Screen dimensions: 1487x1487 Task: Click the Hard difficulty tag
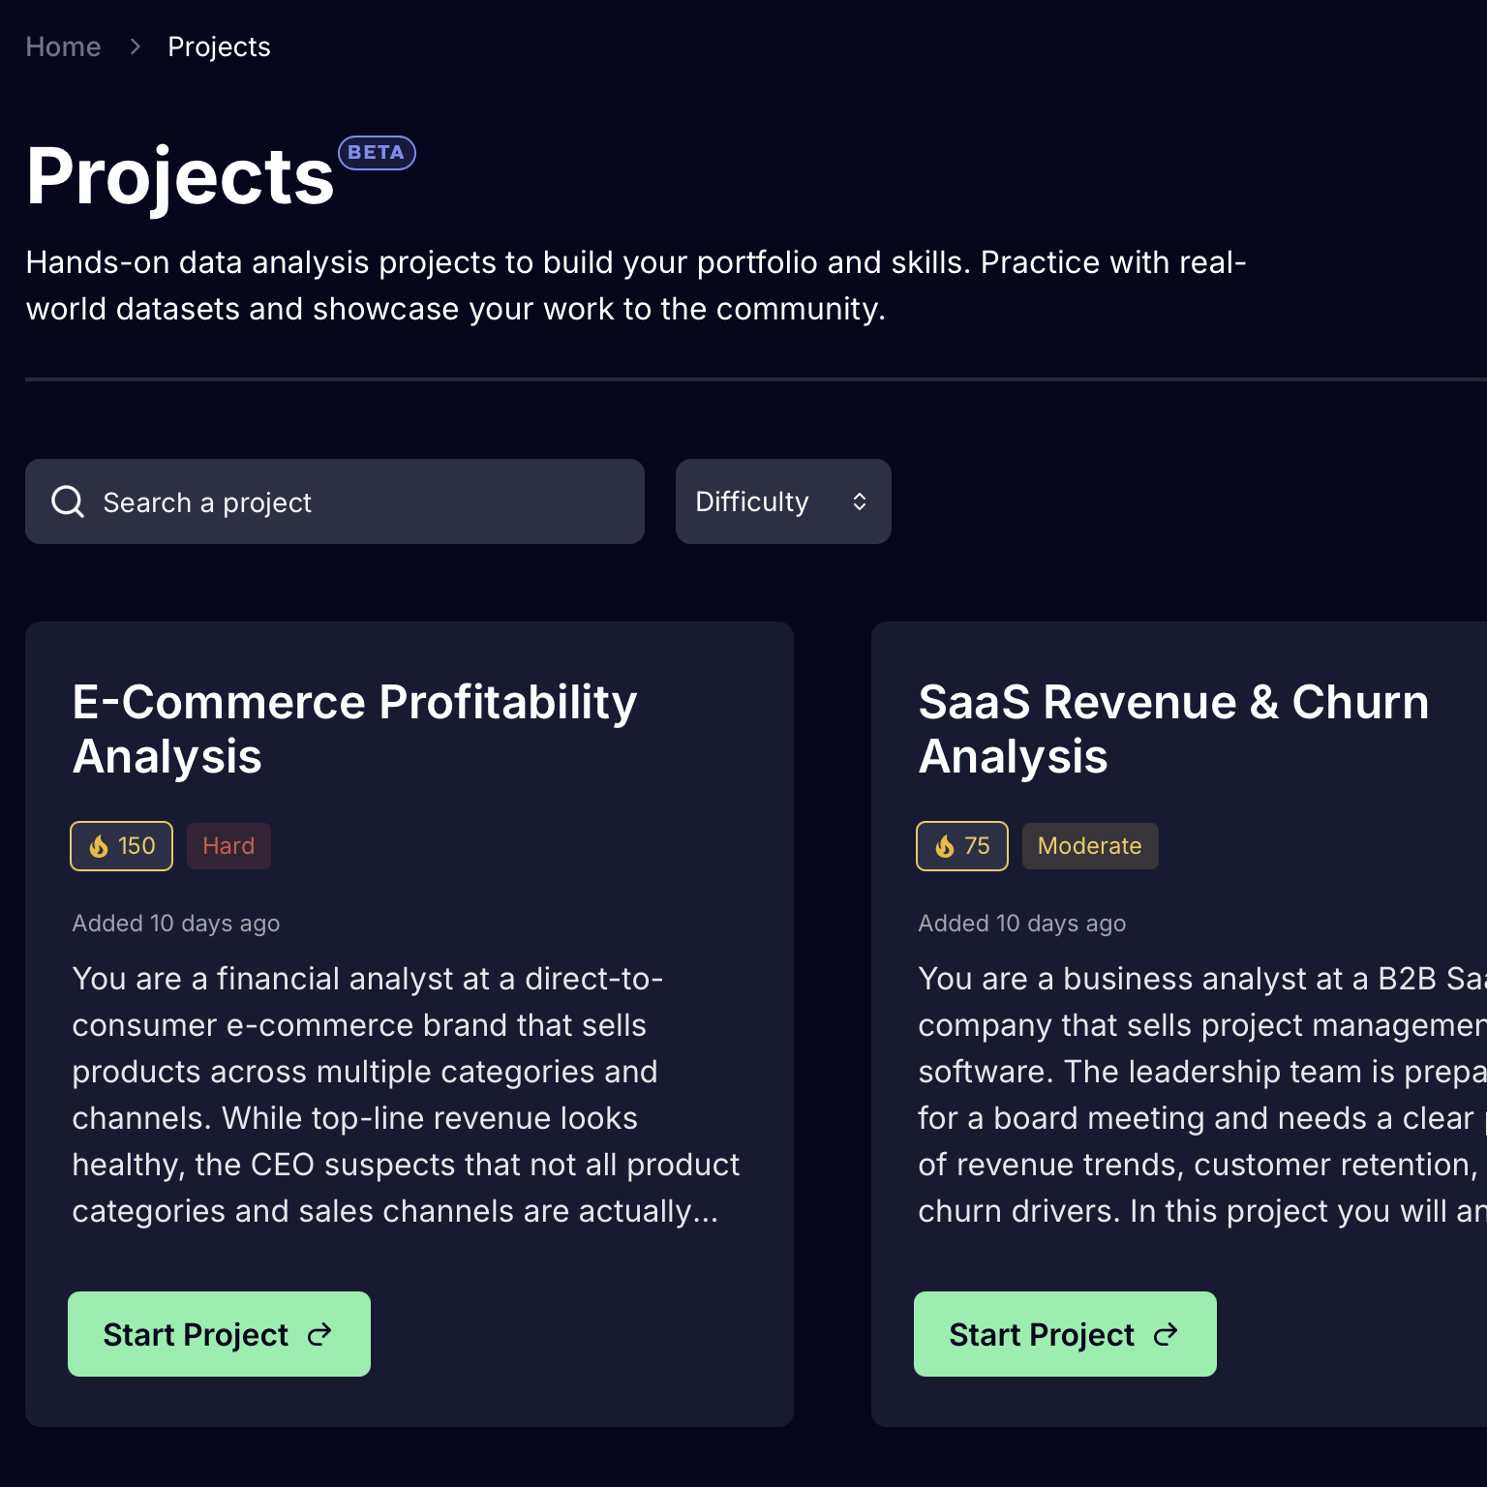(x=228, y=846)
